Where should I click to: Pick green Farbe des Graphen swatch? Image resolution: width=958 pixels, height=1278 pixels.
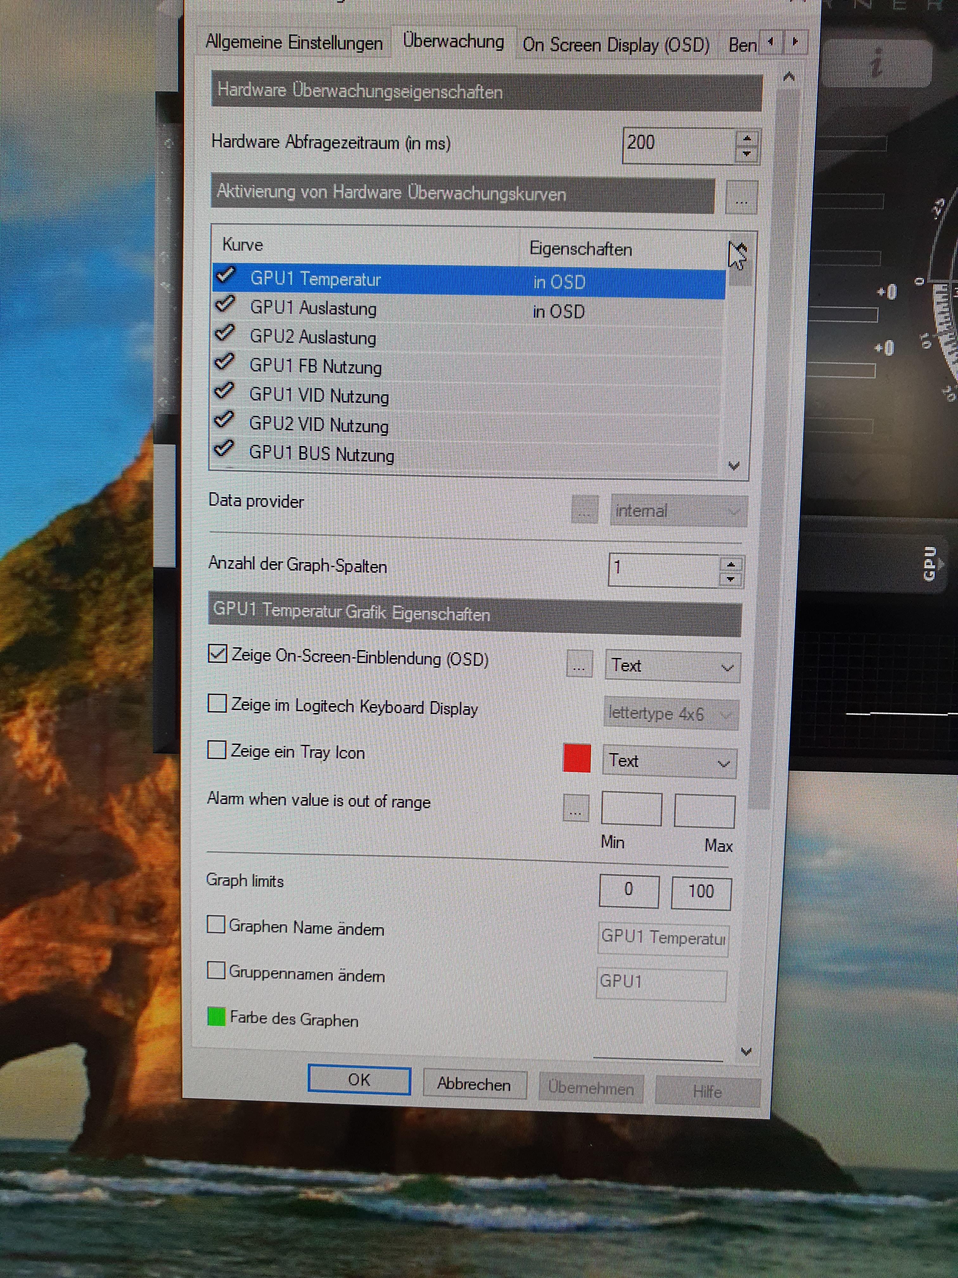(216, 1017)
